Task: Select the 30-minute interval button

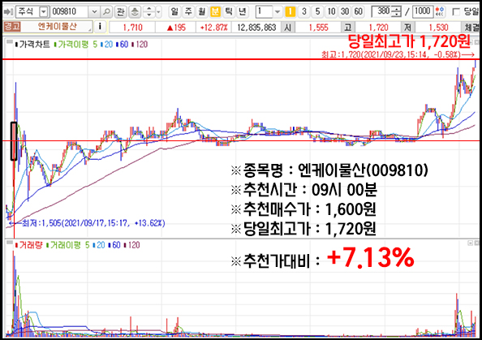Action: (x=345, y=11)
